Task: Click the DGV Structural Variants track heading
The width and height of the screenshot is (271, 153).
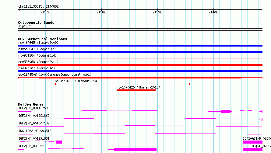Action: (x=43, y=39)
